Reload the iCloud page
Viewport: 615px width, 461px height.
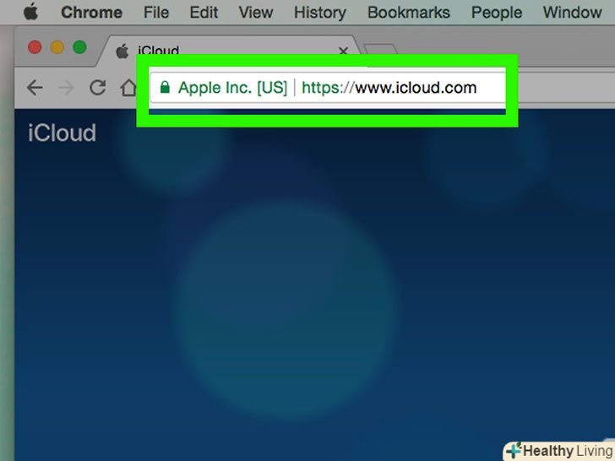point(98,88)
